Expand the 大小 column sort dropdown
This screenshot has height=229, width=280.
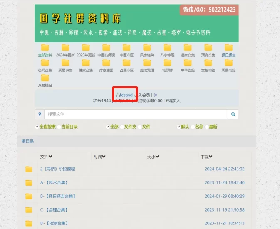pyautogui.click(x=153, y=157)
